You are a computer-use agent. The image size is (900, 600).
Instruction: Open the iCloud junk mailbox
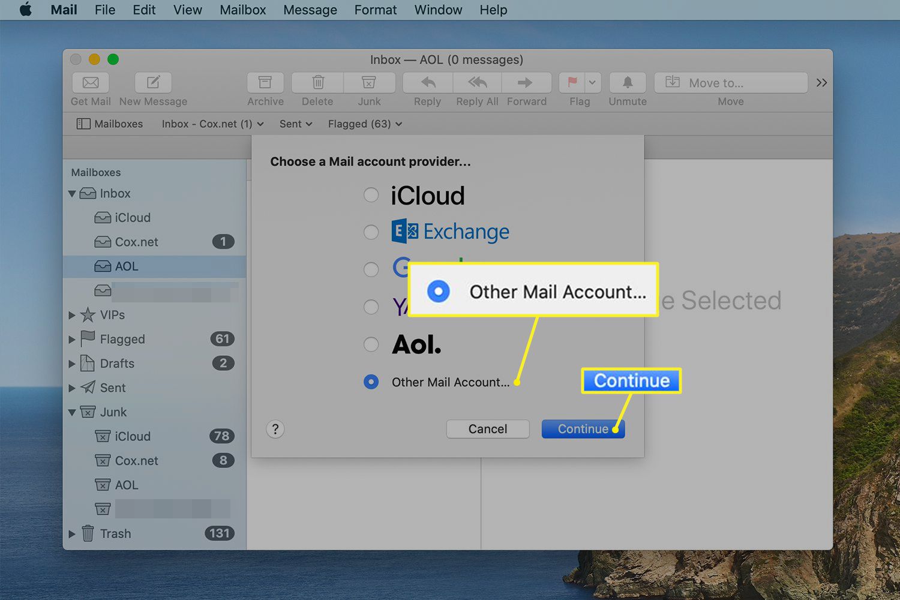coord(155,436)
